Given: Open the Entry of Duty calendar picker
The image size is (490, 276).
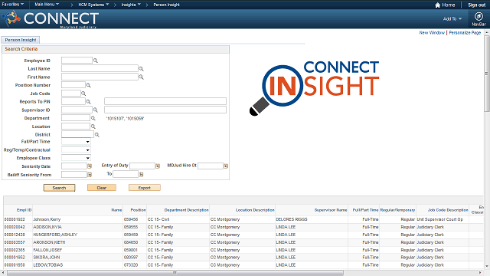Looking at the screenshot, I should [x=158, y=166].
